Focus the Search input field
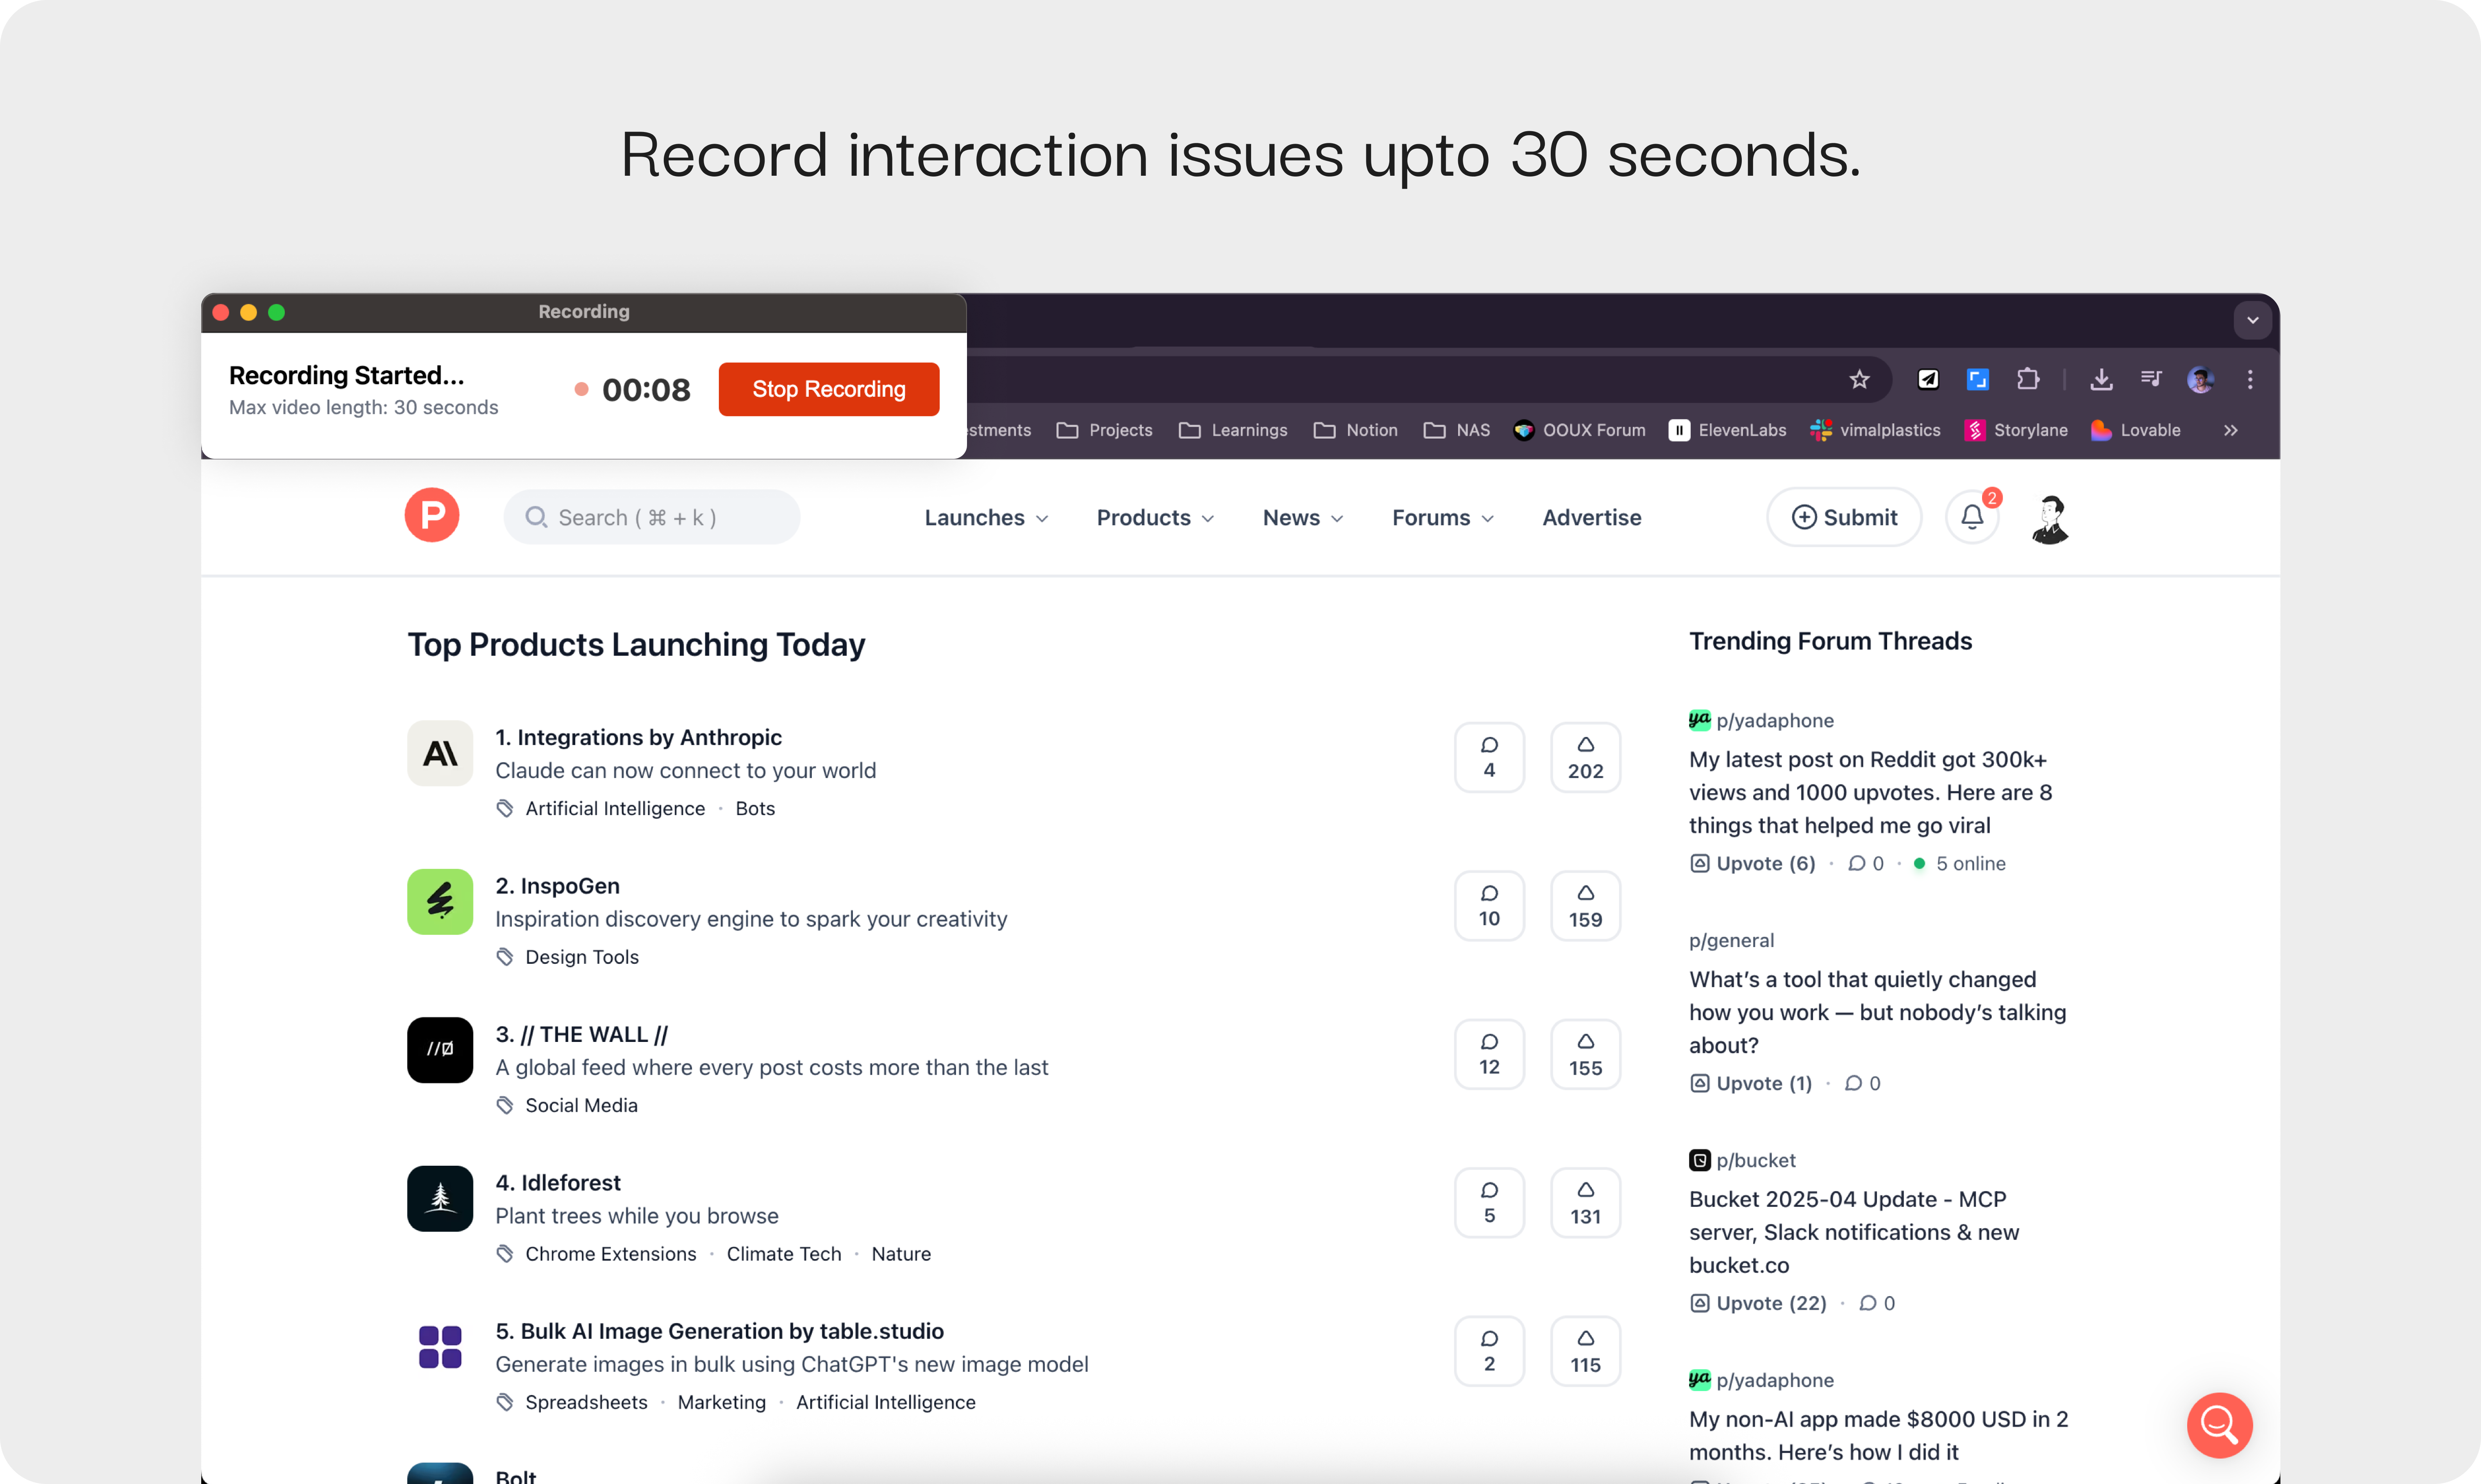 (651, 517)
